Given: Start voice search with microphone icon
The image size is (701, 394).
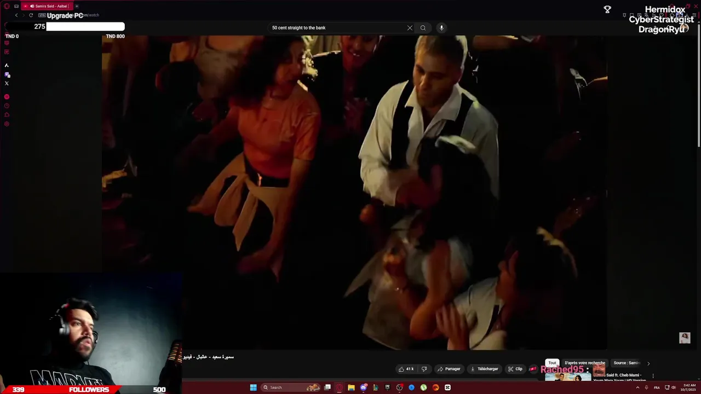Looking at the screenshot, I should [x=441, y=28].
